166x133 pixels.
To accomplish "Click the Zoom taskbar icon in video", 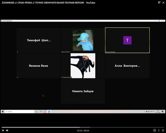I will pyautogui.click(x=49, y=111).
